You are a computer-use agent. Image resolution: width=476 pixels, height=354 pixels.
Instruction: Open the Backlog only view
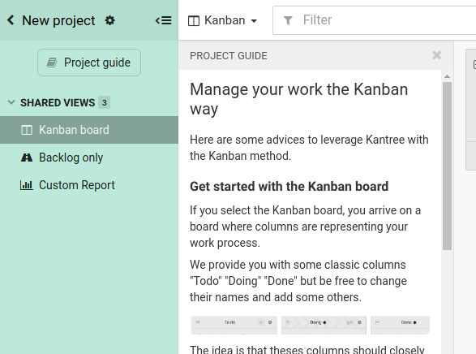[89, 158]
